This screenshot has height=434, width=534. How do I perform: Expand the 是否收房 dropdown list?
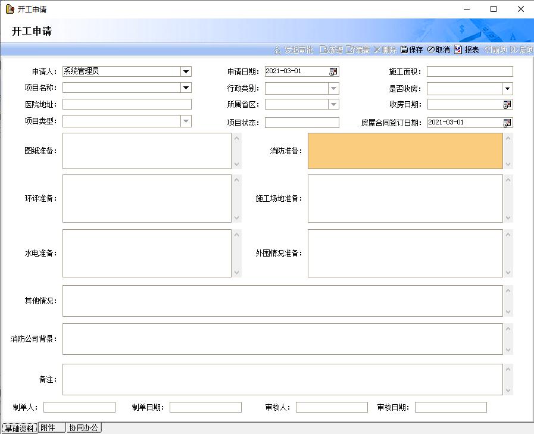click(x=507, y=89)
